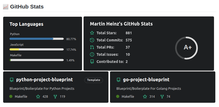The width and height of the screenshot is (219, 107).
Task: Click the fork icon beside 74
Action: point(162,96)
